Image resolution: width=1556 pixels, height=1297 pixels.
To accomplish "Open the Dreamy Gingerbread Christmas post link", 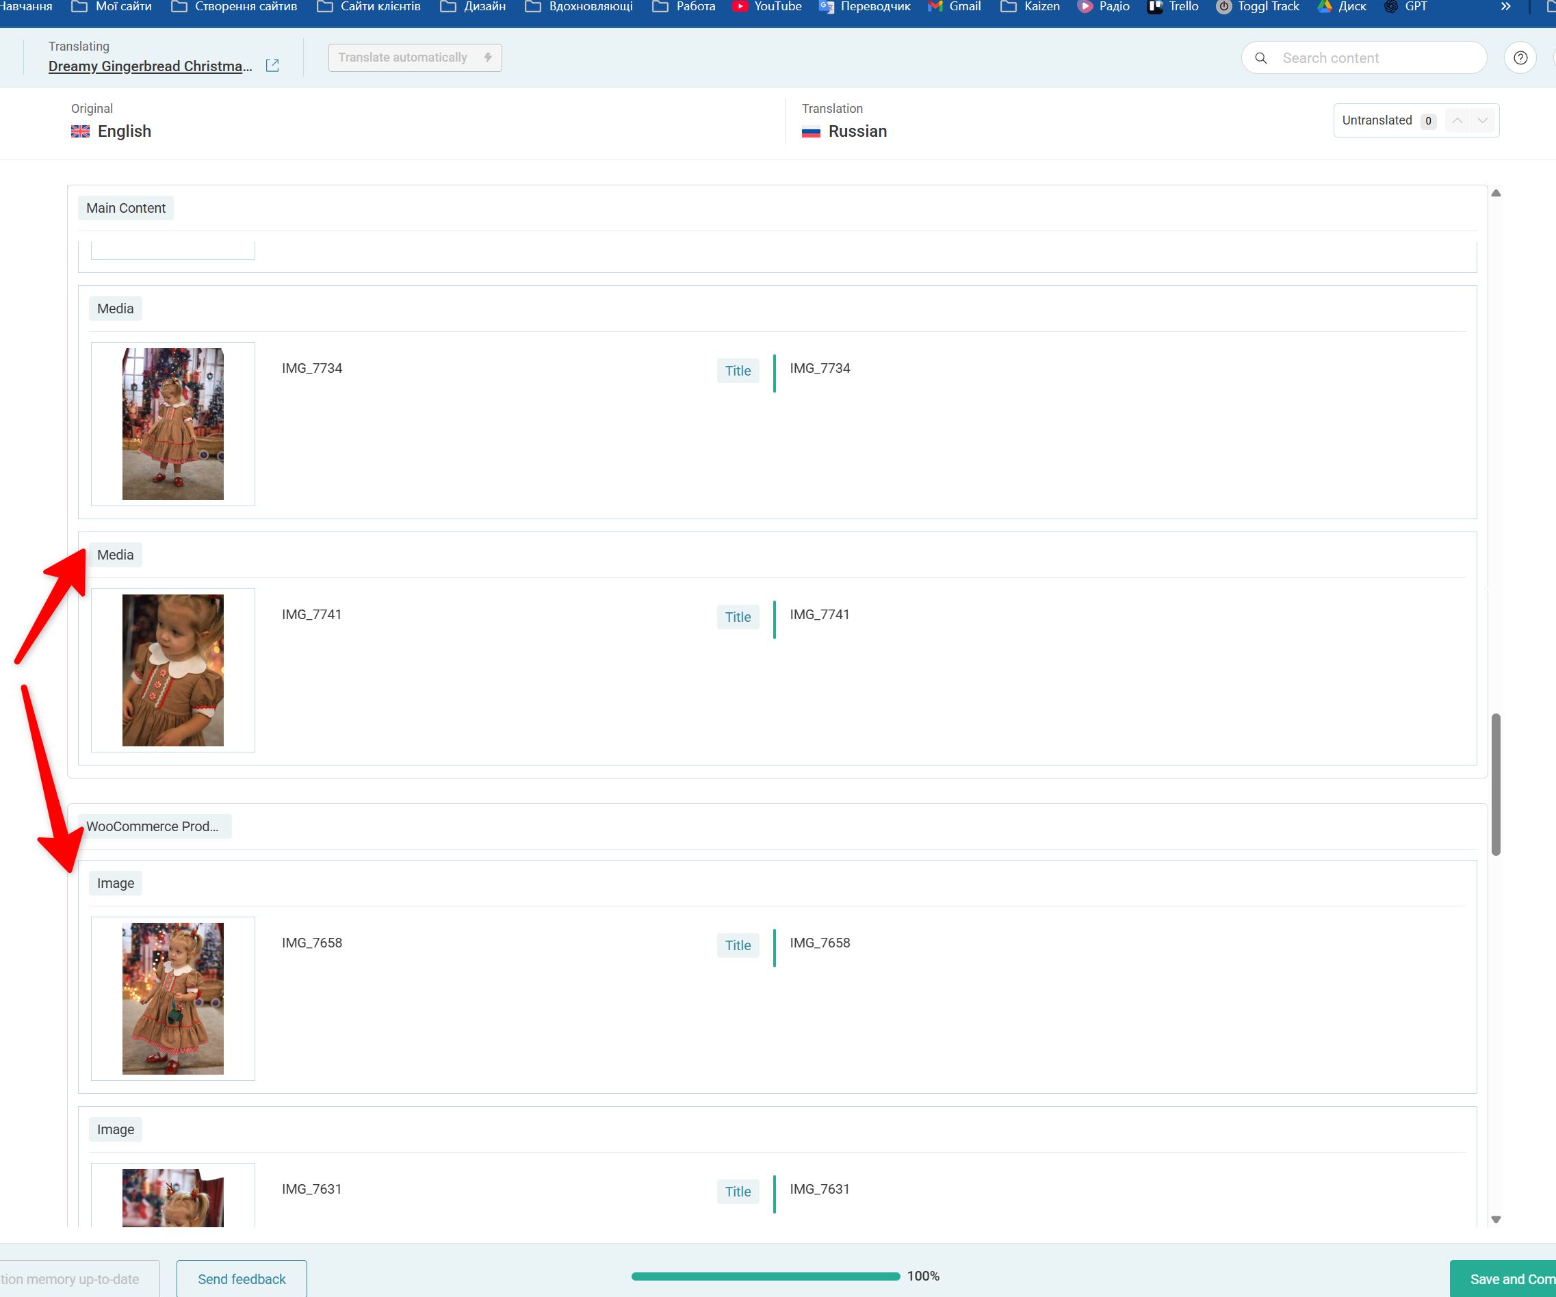I will pyautogui.click(x=150, y=66).
